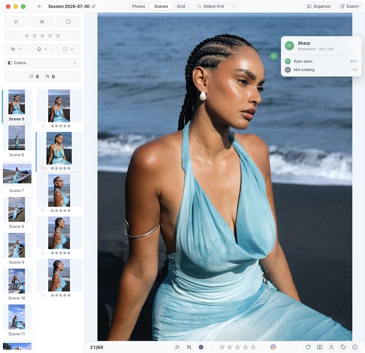Image resolution: width=365 pixels, height=353 pixels.
Task: Edit the session name with pencil icon
Action: point(94,6)
